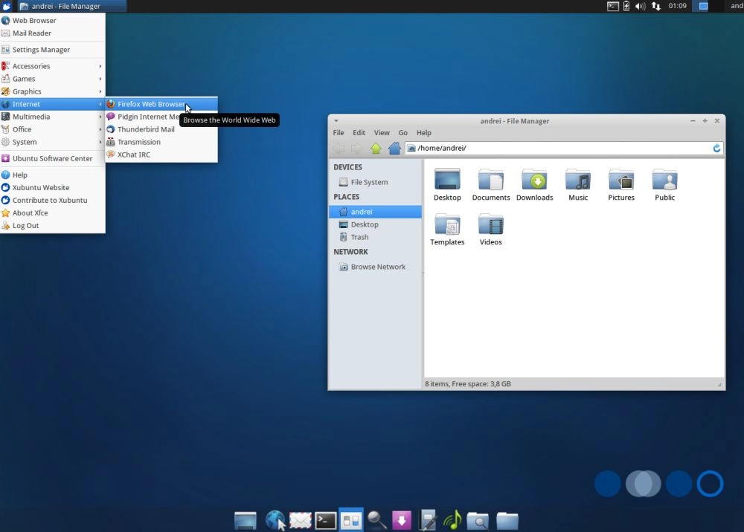Launch web browser globe icon in dock
The image size is (744, 532).
click(275, 520)
